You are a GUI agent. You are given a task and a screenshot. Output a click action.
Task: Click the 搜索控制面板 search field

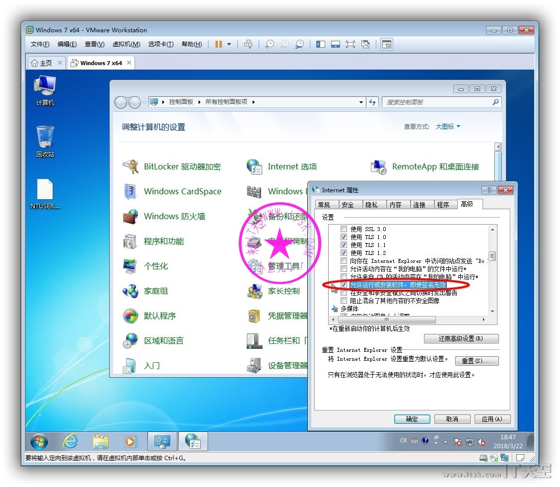point(437,102)
